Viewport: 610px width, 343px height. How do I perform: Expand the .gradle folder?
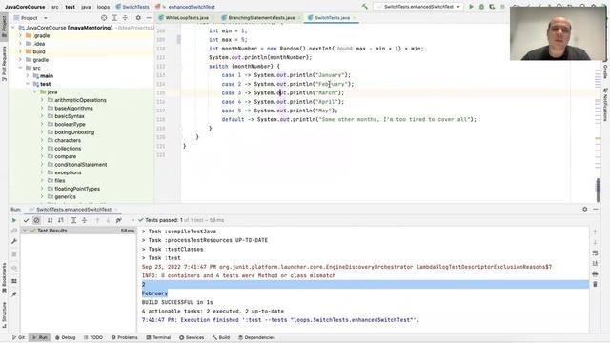click(21, 35)
